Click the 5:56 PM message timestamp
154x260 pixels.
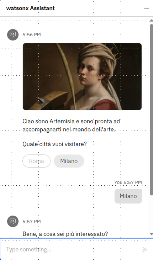pyautogui.click(x=32, y=35)
